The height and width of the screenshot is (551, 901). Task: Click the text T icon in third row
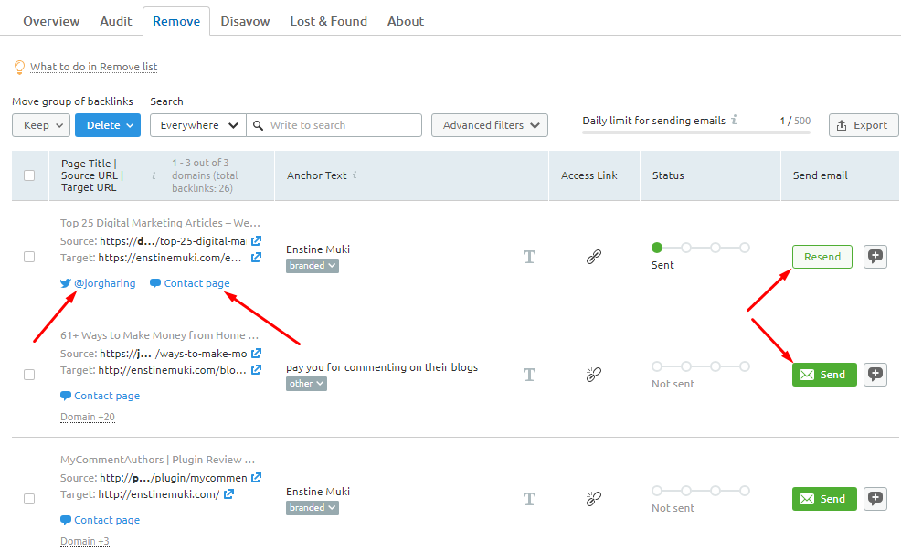pos(529,499)
